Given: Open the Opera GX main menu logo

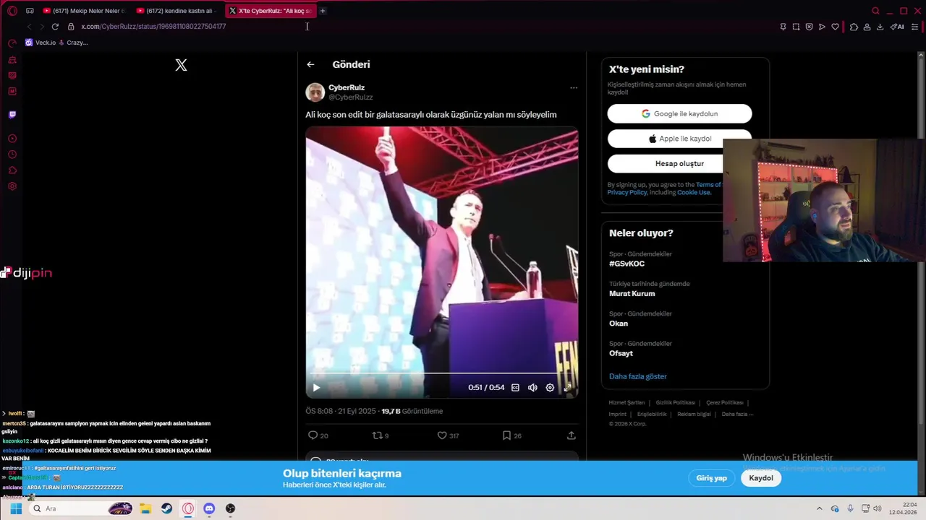Looking at the screenshot, I should click(x=12, y=11).
